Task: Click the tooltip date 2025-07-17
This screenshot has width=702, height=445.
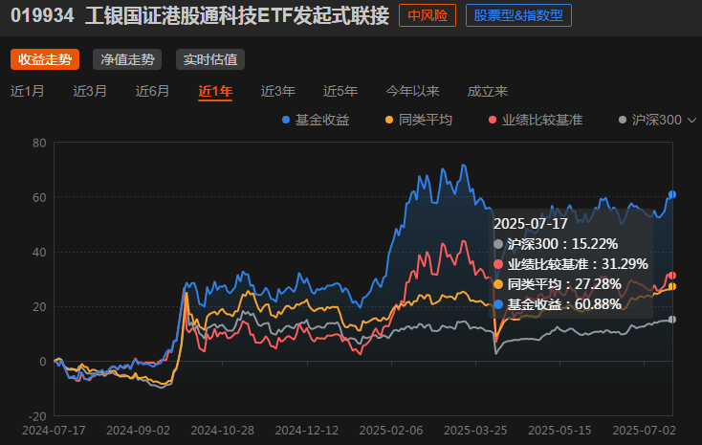Action: (x=531, y=224)
